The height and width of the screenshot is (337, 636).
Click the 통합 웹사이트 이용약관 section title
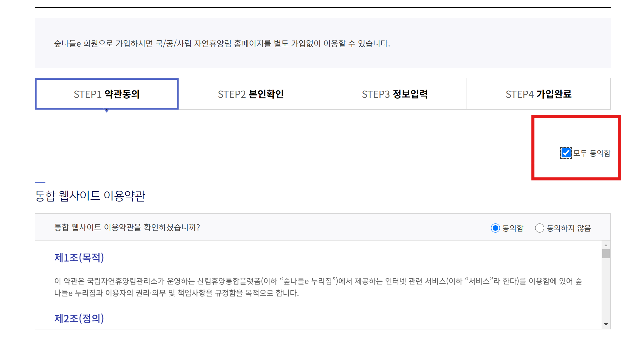(x=90, y=196)
